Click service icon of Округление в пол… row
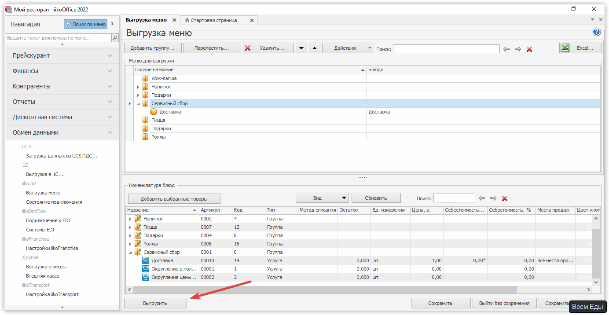Image resolution: width=609 pixels, height=315 pixels. tap(146, 269)
